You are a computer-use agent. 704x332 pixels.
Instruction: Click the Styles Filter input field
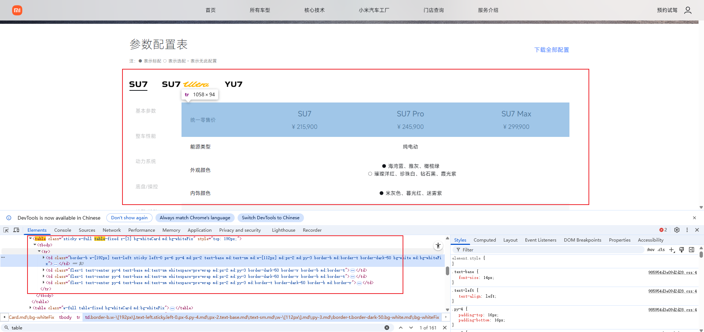point(548,250)
